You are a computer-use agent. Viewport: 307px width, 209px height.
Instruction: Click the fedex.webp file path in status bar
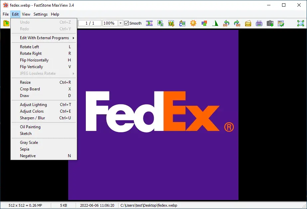click(149, 205)
